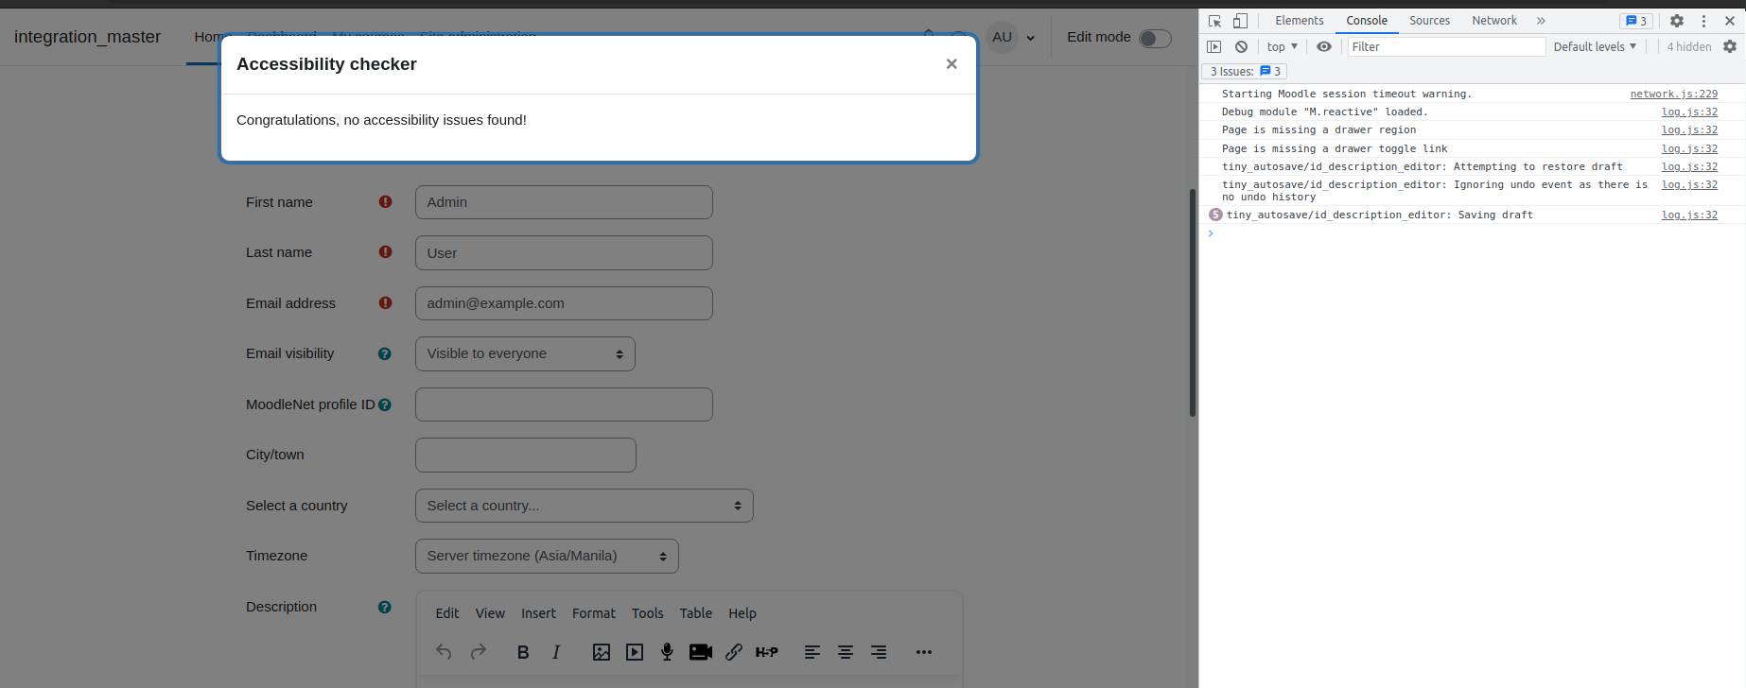Click the editor Redo icon

(x=479, y=652)
